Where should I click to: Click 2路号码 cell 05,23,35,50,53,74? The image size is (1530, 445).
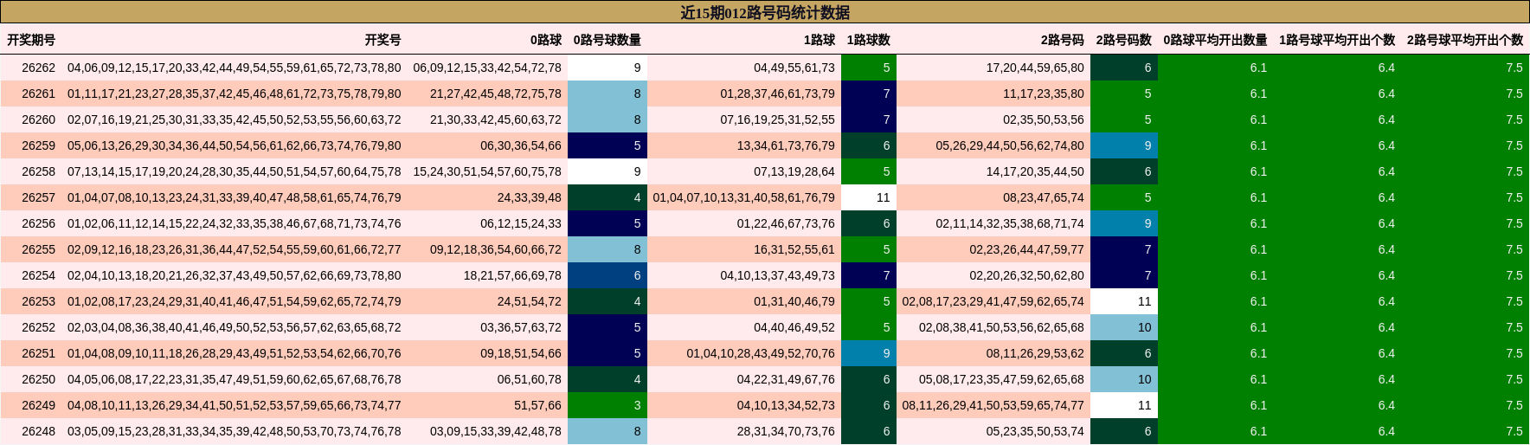click(x=1035, y=431)
